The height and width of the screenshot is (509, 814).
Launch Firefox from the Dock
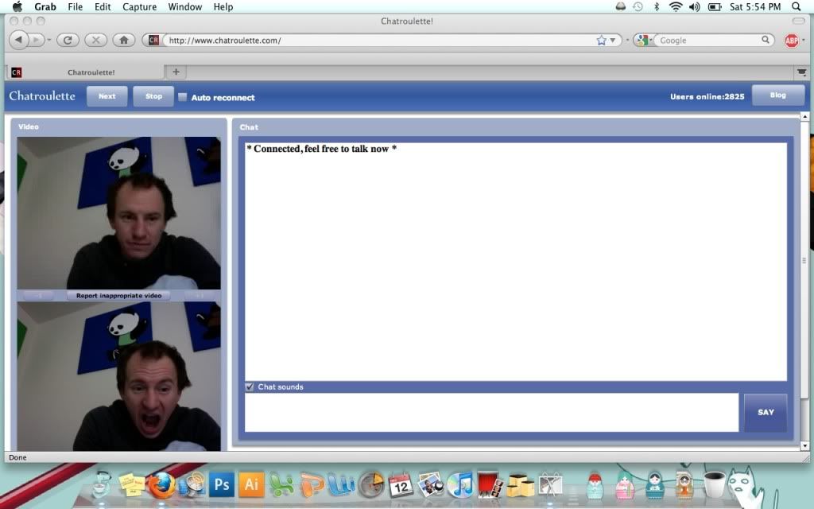click(x=161, y=486)
